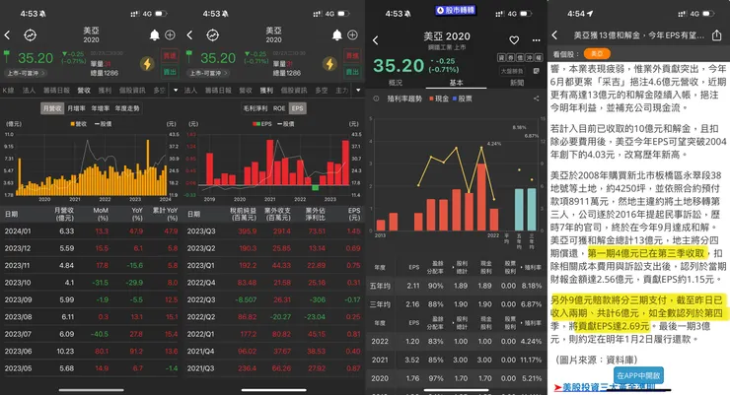This screenshot has width=730, height=395.
Task: Select the 五年均 dividend average row
Action: (x=456, y=286)
